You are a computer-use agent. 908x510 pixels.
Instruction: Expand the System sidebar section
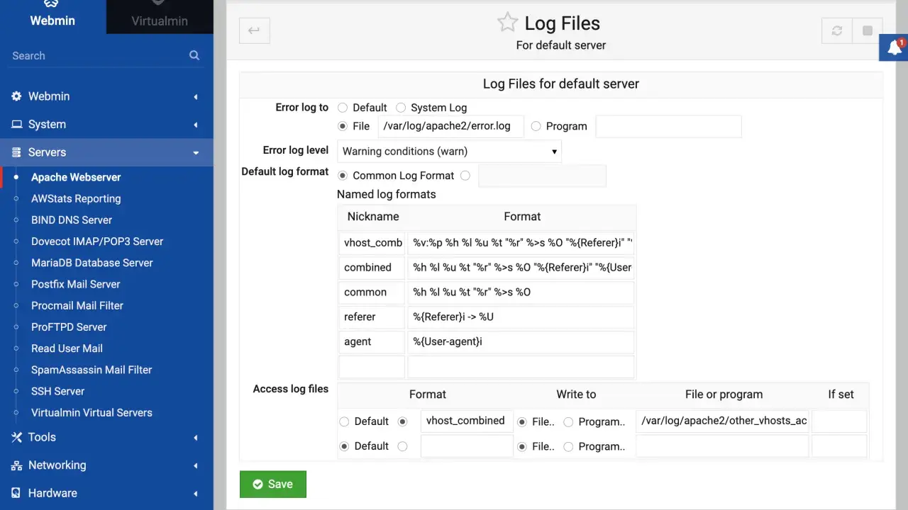pos(195,125)
